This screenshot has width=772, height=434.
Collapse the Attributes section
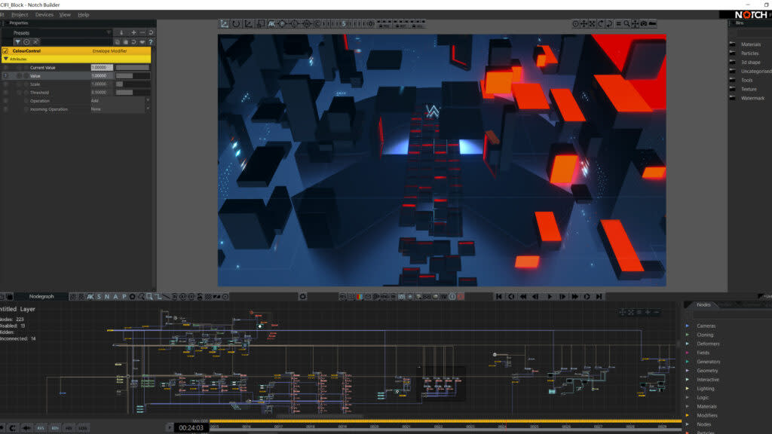(x=6, y=59)
